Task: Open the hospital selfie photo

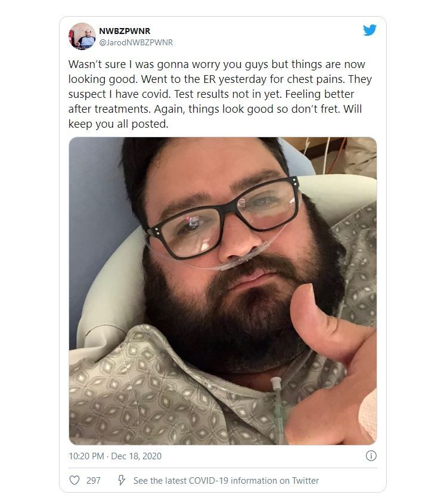Action: [x=223, y=291]
